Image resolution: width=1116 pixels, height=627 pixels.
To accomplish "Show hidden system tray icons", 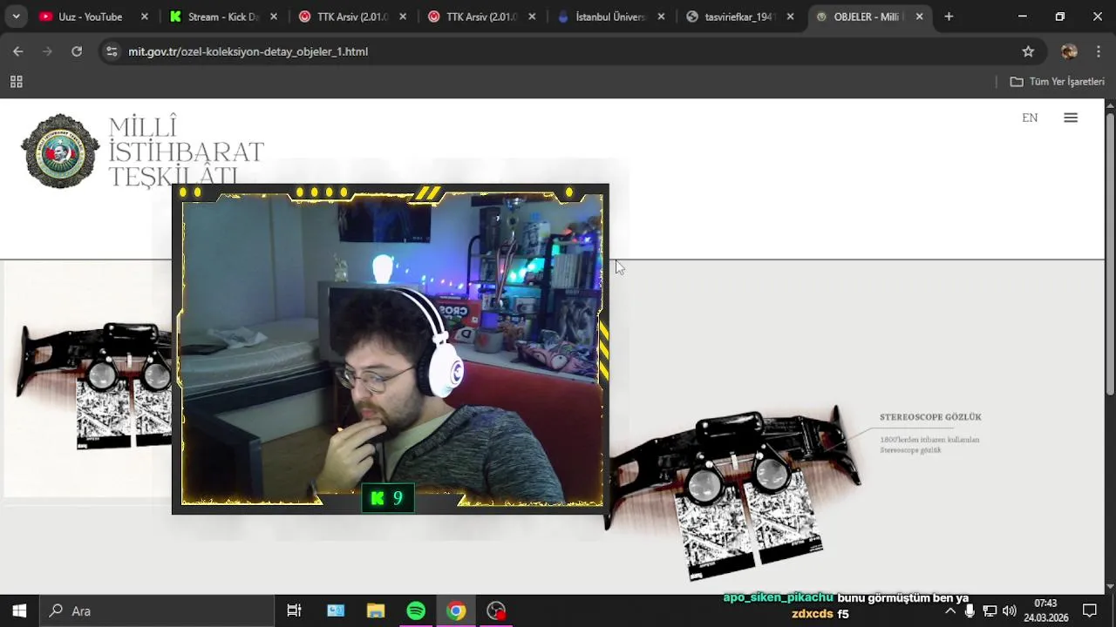I will tap(950, 610).
